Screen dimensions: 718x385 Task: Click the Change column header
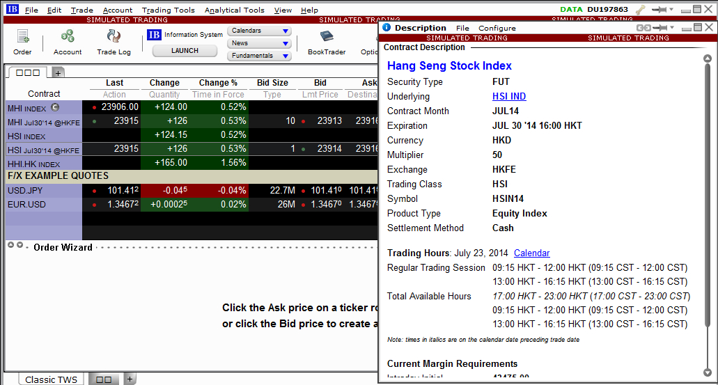[164, 83]
